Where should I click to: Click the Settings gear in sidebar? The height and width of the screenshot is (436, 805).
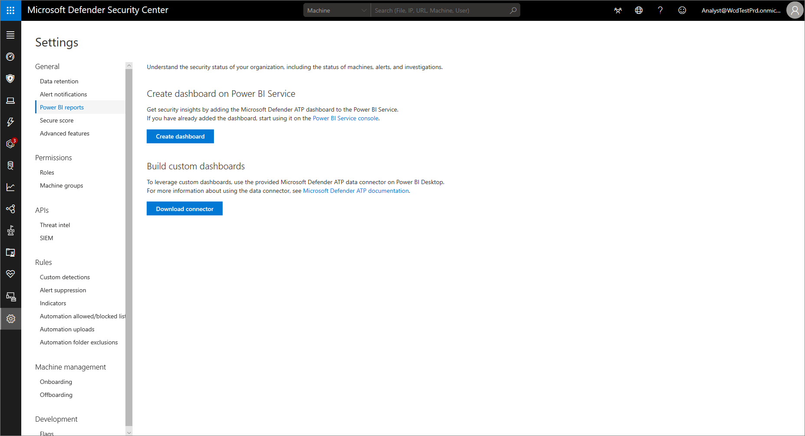[10, 319]
